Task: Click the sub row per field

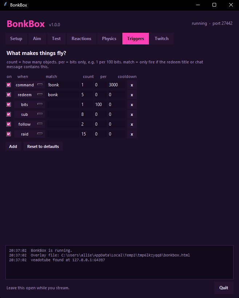Action: point(101,114)
